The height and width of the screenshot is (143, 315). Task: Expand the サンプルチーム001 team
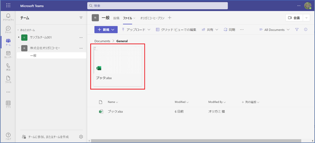(x=19, y=37)
